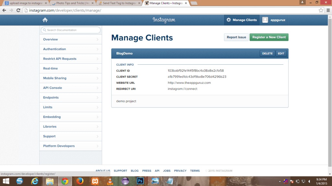Image resolution: width=332 pixels, height=186 pixels.
Task: Click the network tray icon
Action: tap(303, 181)
